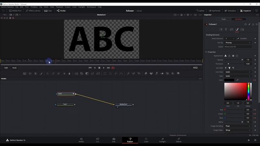The image size is (260, 146).
Task: Toggle the Inspector panel button
Action: click(245, 11)
